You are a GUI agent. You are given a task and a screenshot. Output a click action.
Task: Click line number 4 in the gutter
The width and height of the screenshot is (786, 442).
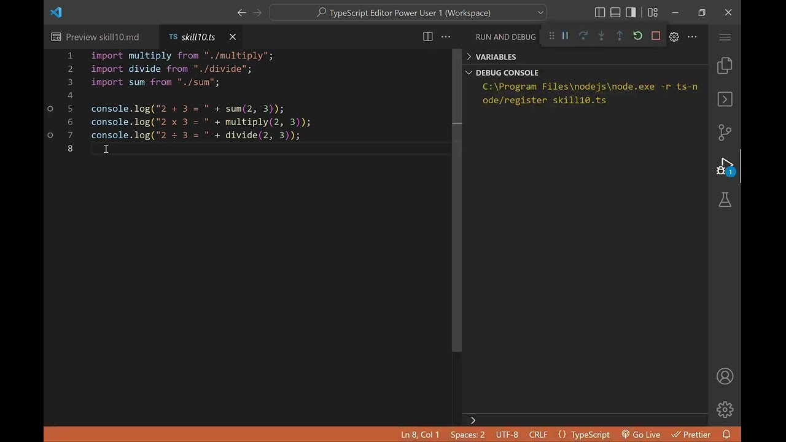(x=70, y=95)
